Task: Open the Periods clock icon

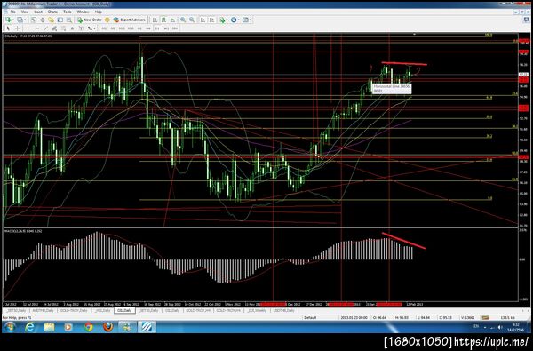Action: tap(234, 20)
